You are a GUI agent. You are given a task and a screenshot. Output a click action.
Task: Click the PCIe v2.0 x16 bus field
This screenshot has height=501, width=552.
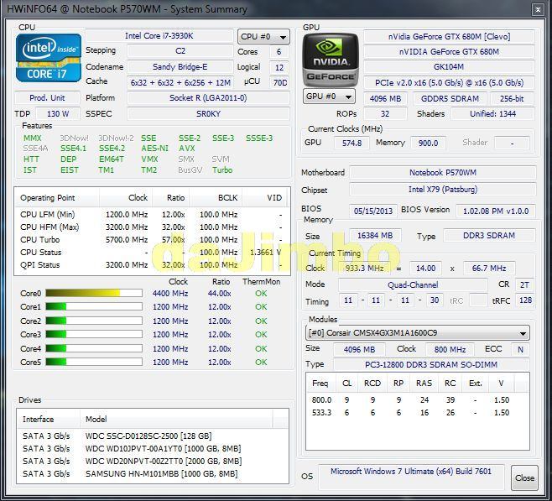(x=449, y=83)
